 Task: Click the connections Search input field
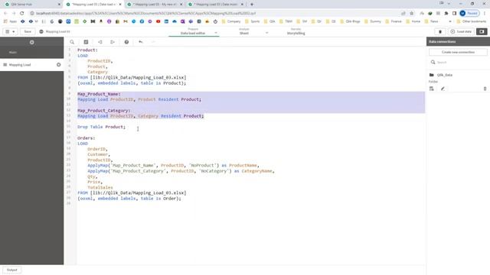(458, 63)
